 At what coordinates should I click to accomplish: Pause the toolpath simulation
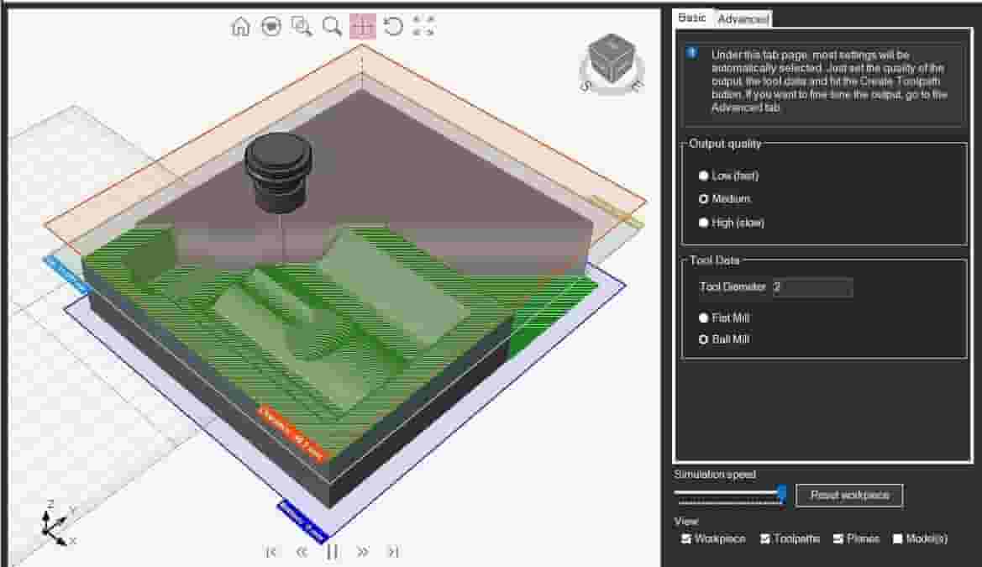[333, 552]
